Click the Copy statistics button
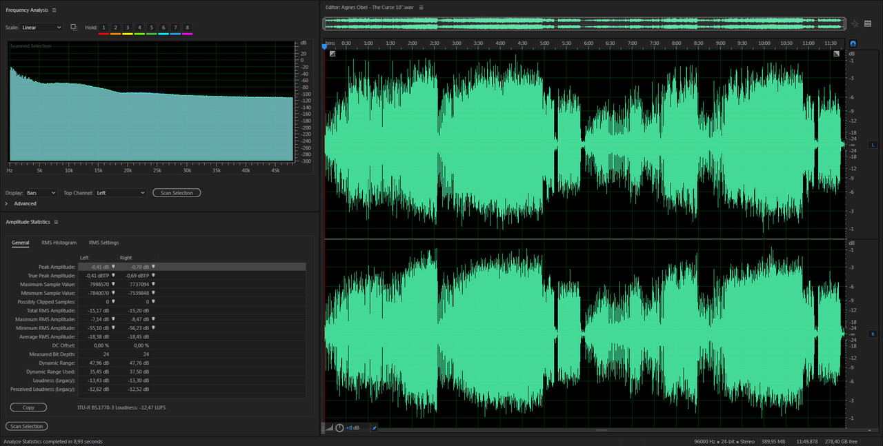Image resolution: width=883 pixels, height=446 pixels. click(28, 407)
